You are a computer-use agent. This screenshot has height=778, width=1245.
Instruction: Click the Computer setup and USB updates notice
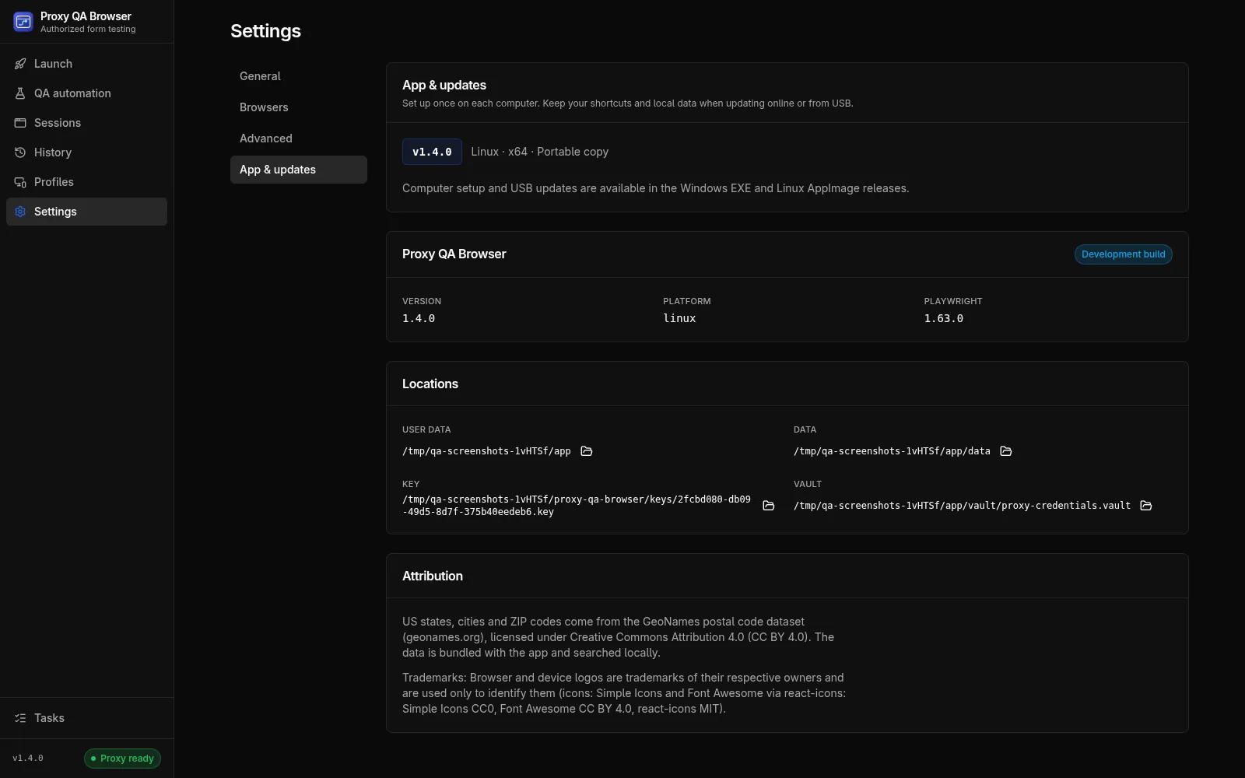[655, 188]
